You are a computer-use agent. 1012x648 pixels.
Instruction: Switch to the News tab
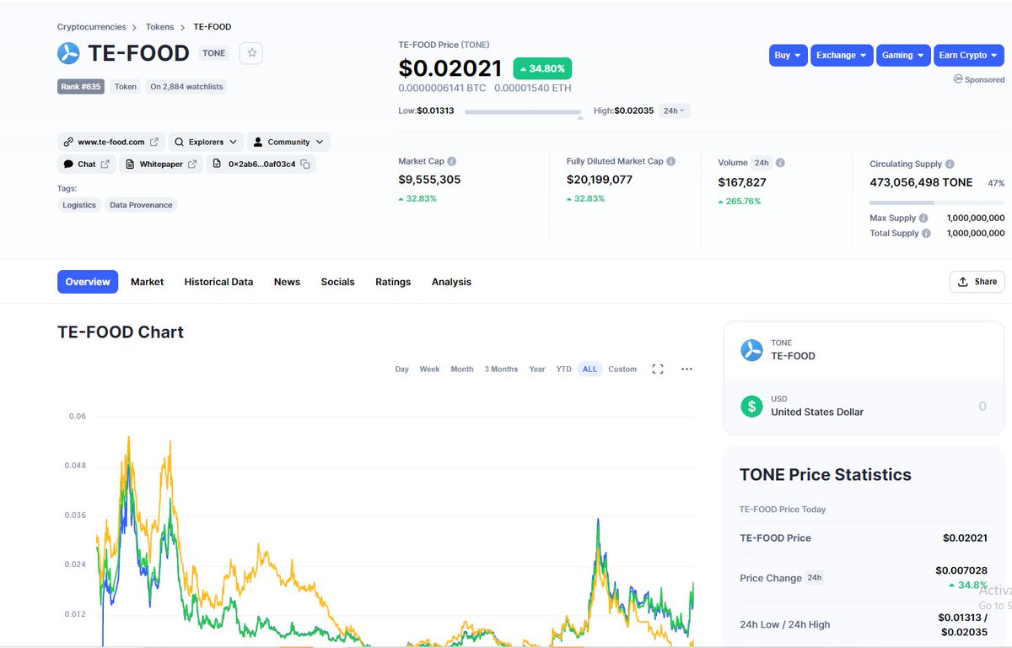287,282
